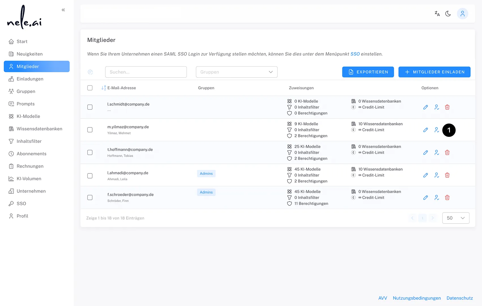The image size is (482, 306).
Task: Open the SSO link in the description text
Action: (355, 54)
